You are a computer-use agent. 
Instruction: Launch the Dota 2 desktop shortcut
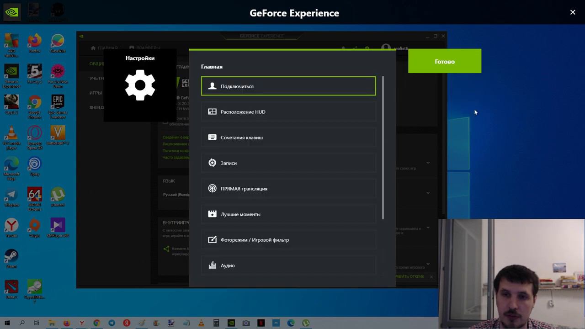(11, 289)
